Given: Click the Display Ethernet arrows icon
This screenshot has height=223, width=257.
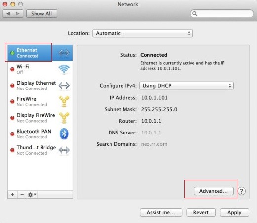Looking at the screenshot, I should (64, 86).
